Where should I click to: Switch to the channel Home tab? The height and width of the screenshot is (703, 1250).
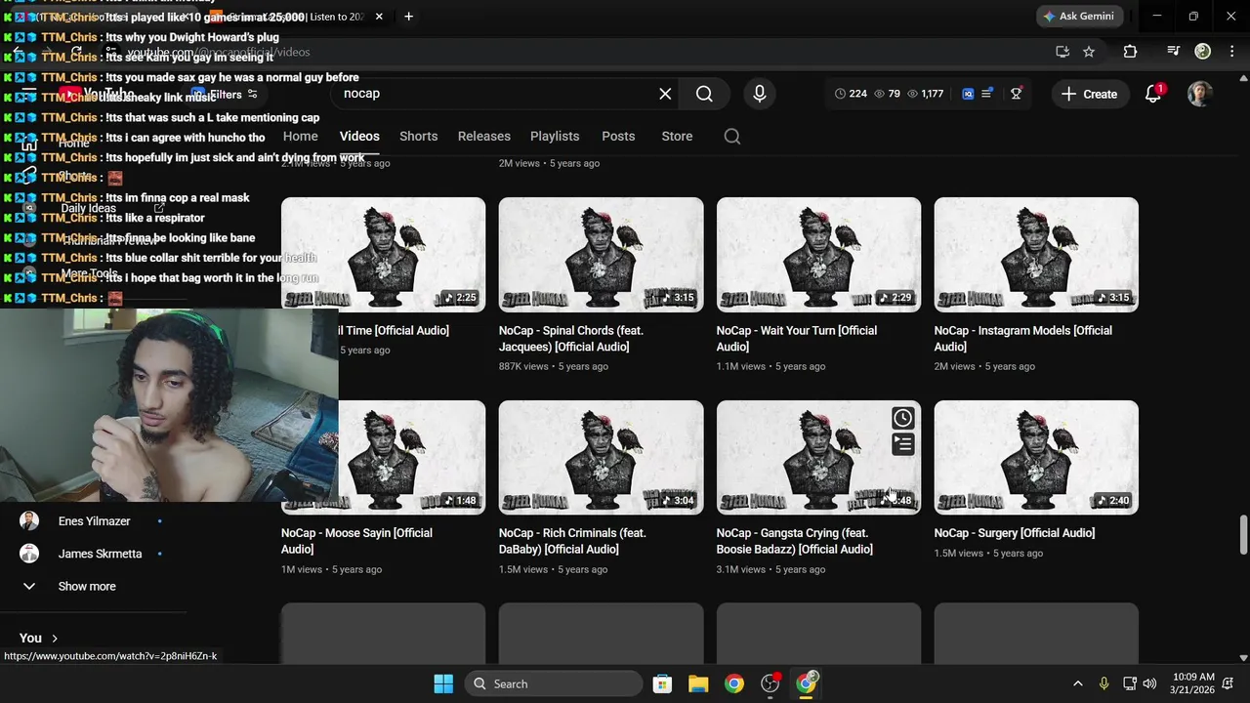[300, 137]
